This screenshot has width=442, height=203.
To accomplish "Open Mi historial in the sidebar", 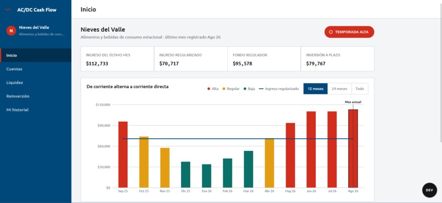I will [36, 110].
